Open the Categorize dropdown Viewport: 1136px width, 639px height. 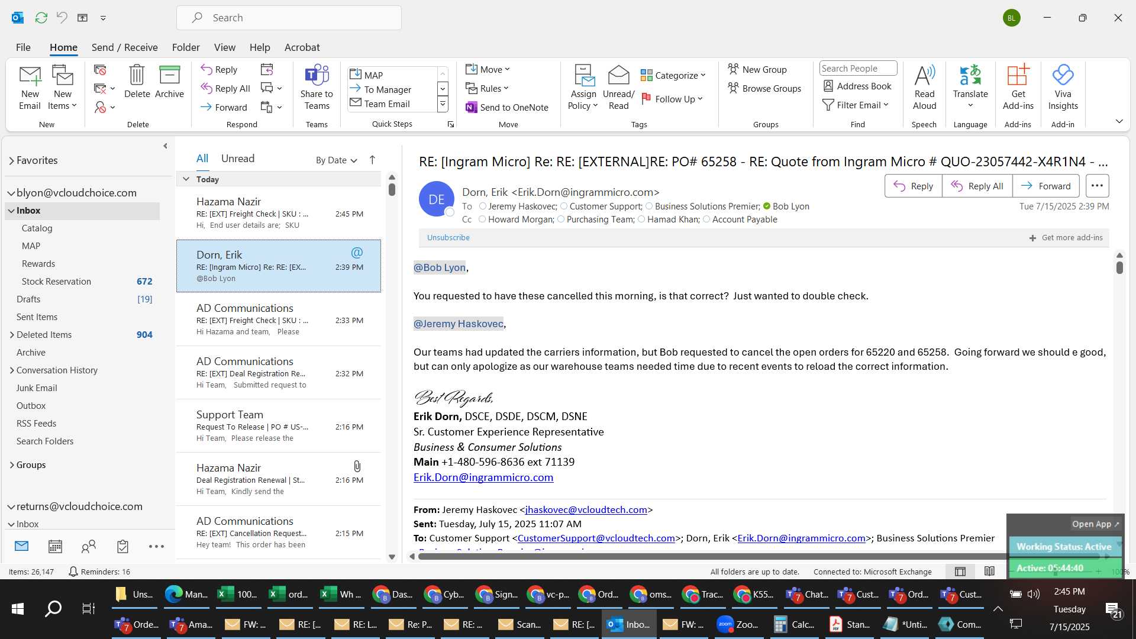click(673, 75)
